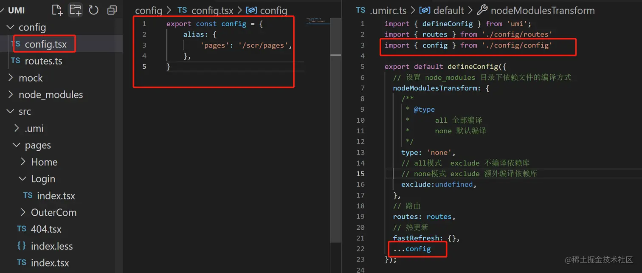Click the TS icon beside 404.tsx
The image size is (642, 273).
(x=22, y=229)
